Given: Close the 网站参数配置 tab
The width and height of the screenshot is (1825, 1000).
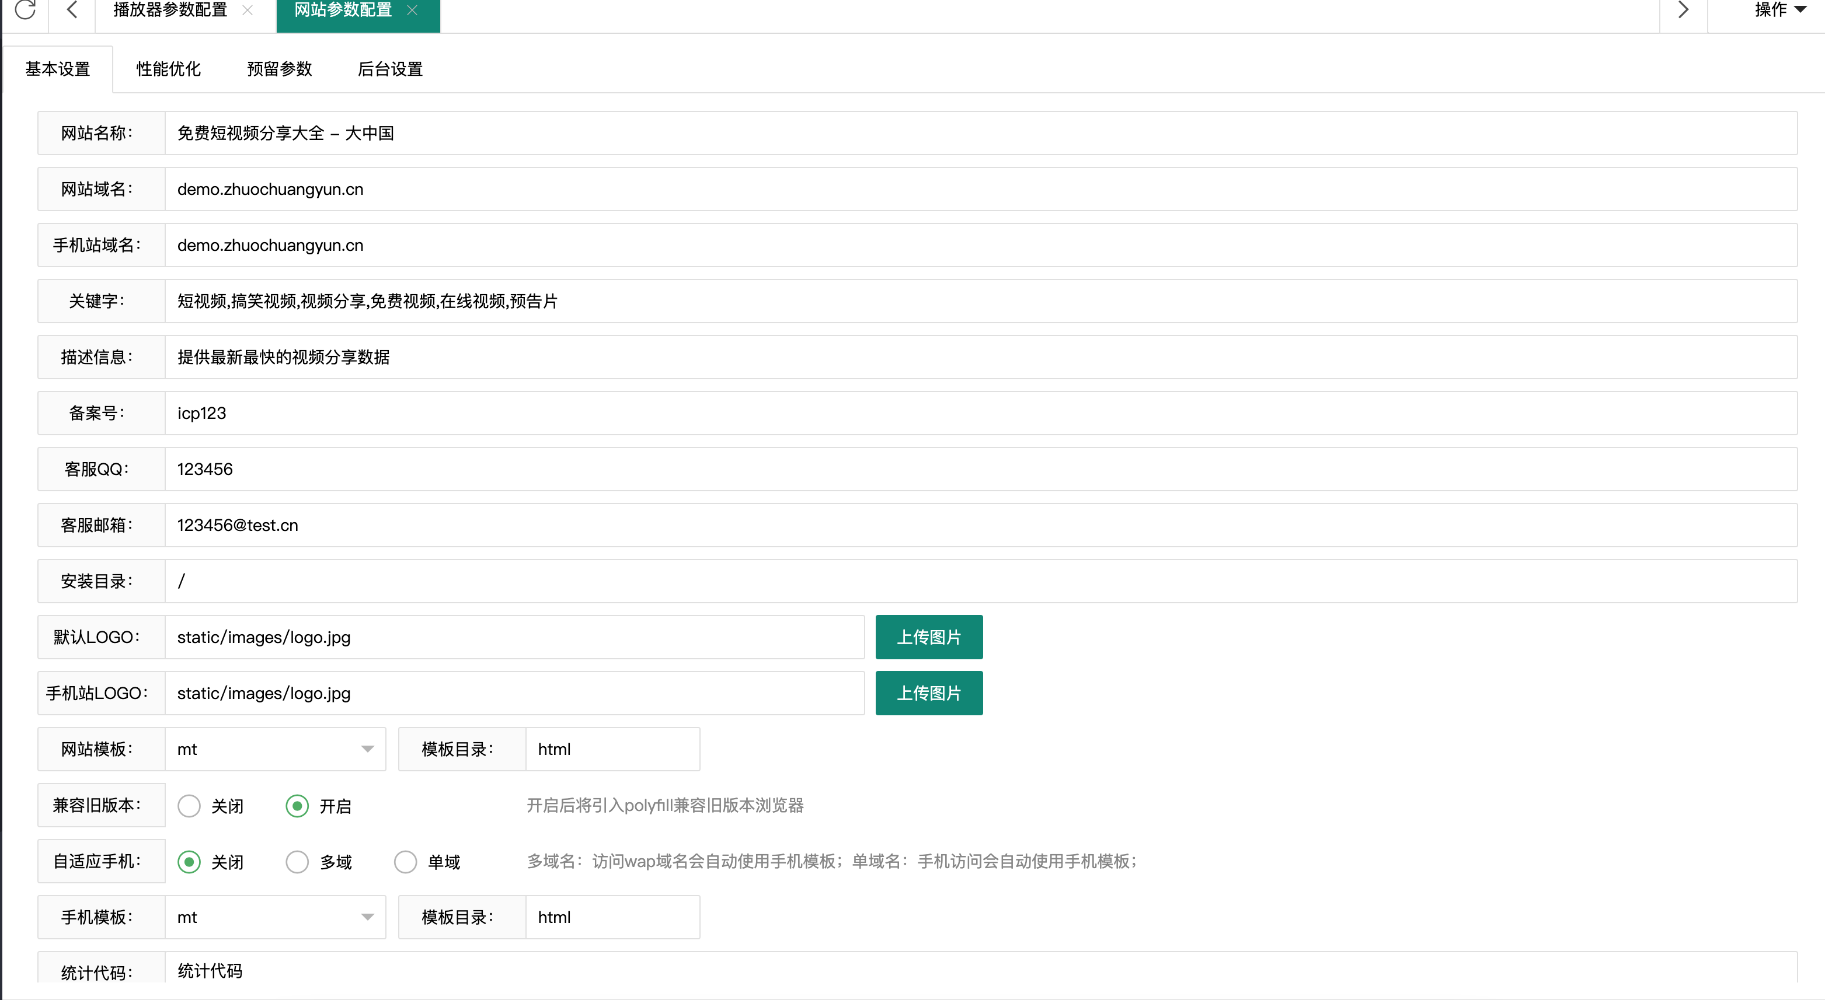Looking at the screenshot, I should point(412,10).
